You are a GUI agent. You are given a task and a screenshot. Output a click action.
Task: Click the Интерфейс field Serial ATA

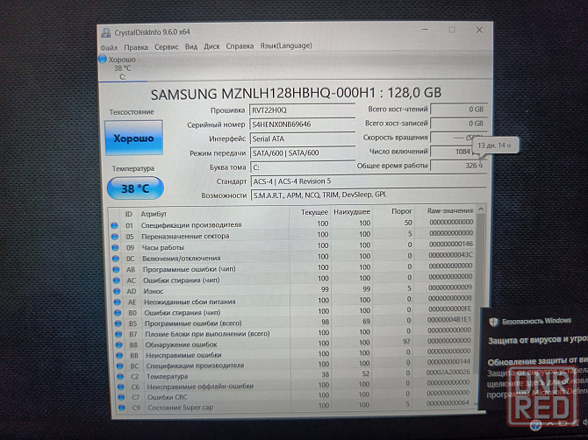pos(302,138)
